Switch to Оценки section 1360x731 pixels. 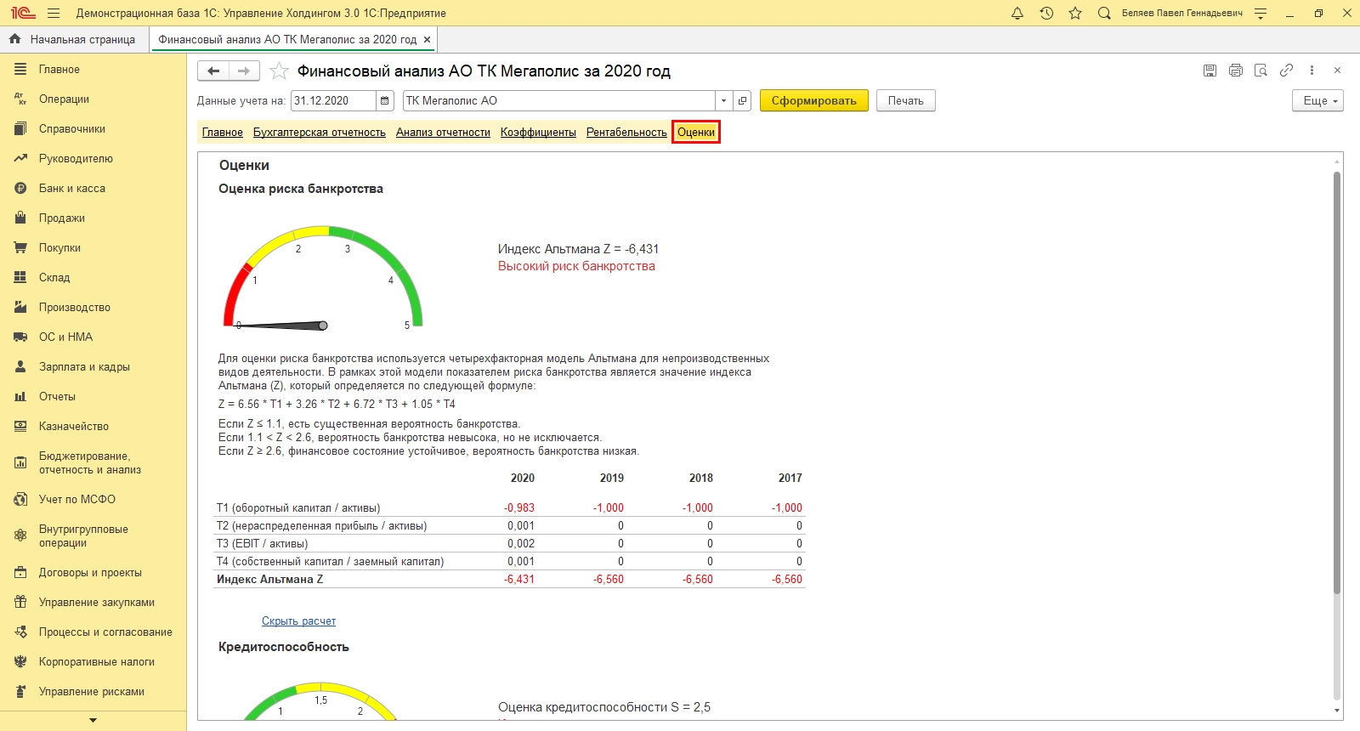696,133
